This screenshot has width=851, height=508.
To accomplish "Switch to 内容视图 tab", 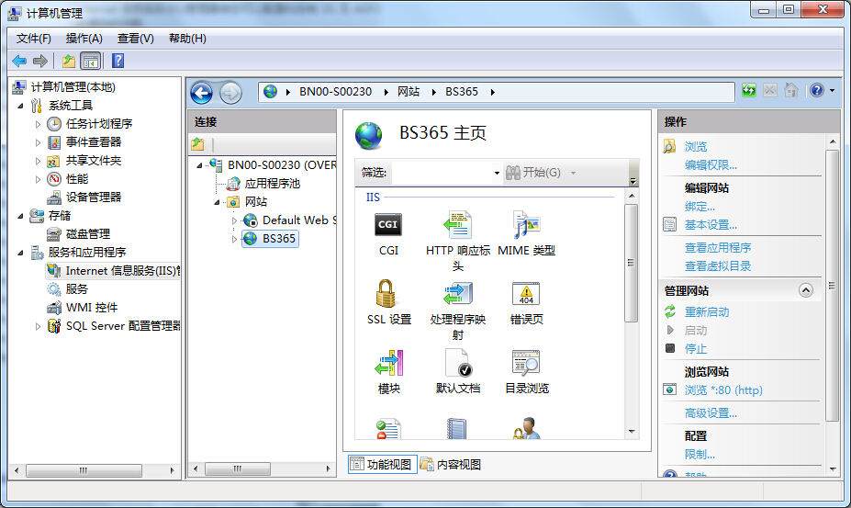I will pos(451,465).
